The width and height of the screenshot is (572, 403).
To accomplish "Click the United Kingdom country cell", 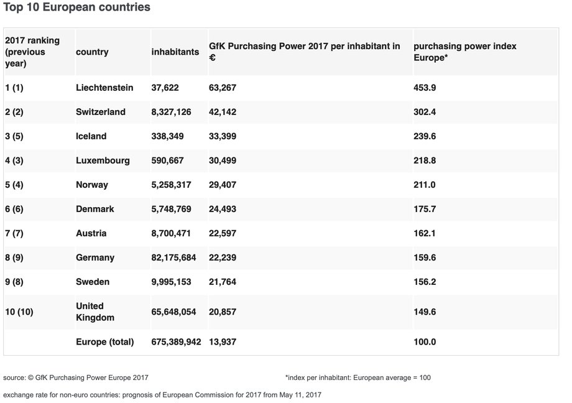I will click(95, 312).
